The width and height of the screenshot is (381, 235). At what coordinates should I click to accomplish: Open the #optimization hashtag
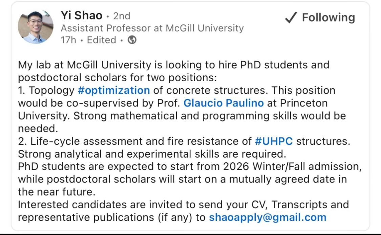coord(114,91)
